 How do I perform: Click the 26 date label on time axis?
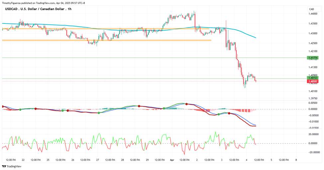coord(73,160)
